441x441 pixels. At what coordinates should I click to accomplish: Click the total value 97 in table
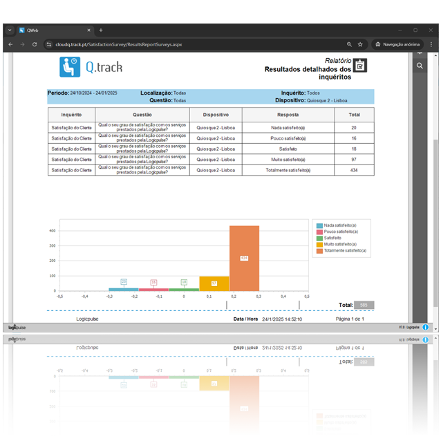click(354, 160)
